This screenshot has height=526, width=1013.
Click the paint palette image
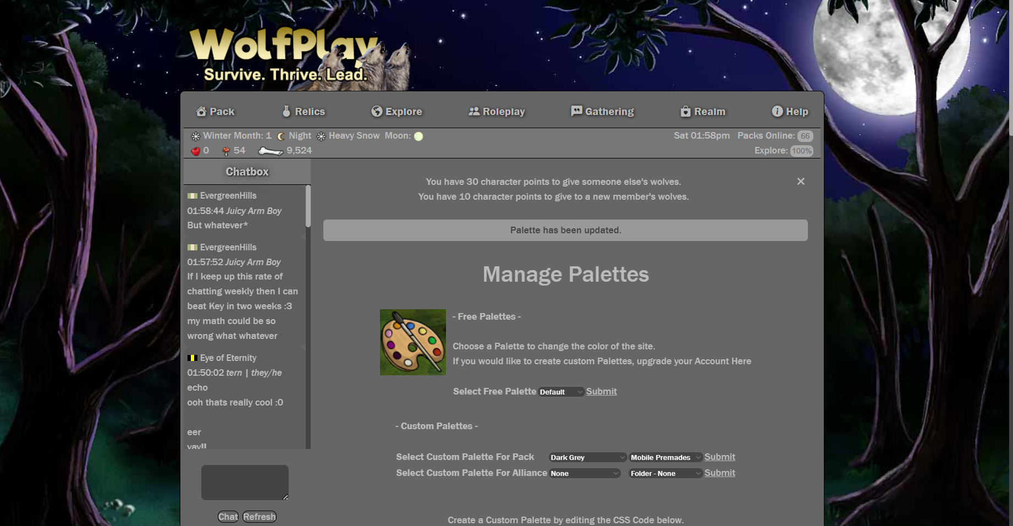412,342
